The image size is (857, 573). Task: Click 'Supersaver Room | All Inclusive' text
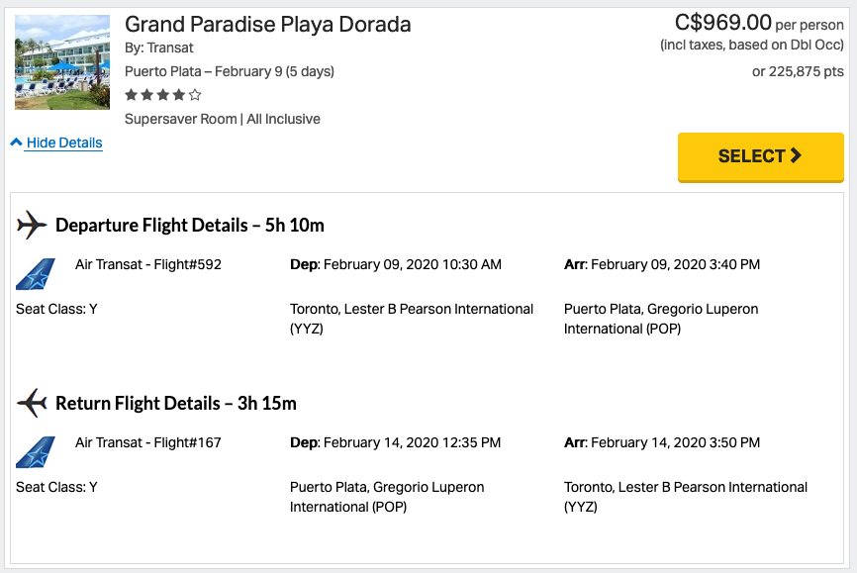click(223, 119)
